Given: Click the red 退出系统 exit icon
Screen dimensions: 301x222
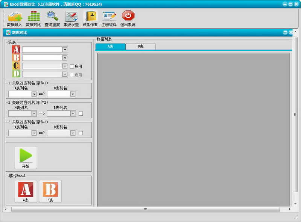Looking at the screenshot, I should (x=128, y=19).
